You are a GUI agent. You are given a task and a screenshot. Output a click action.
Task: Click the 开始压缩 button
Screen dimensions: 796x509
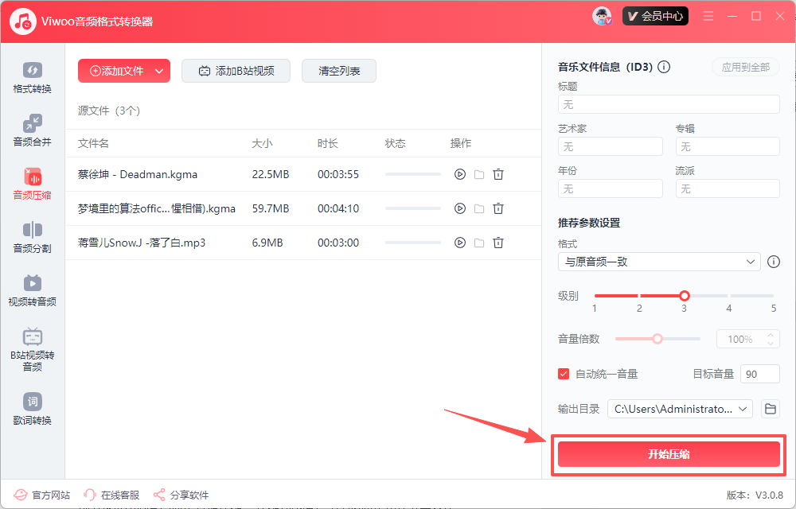click(x=669, y=454)
